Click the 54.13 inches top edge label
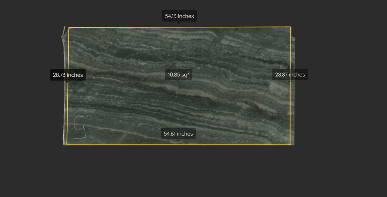387x197 pixels. [x=179, y=16]
